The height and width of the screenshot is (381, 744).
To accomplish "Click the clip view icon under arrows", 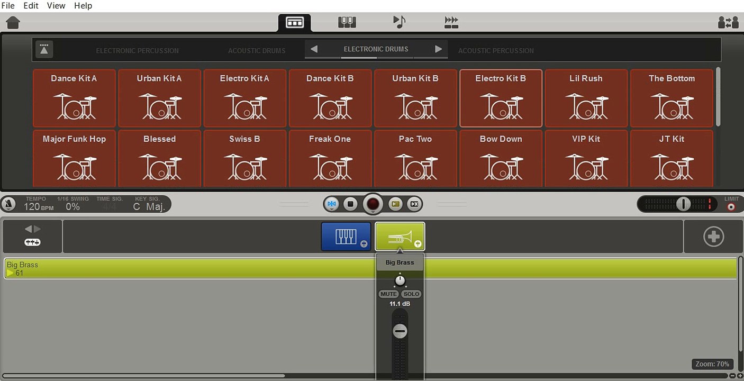I will (x=32, y=242).
